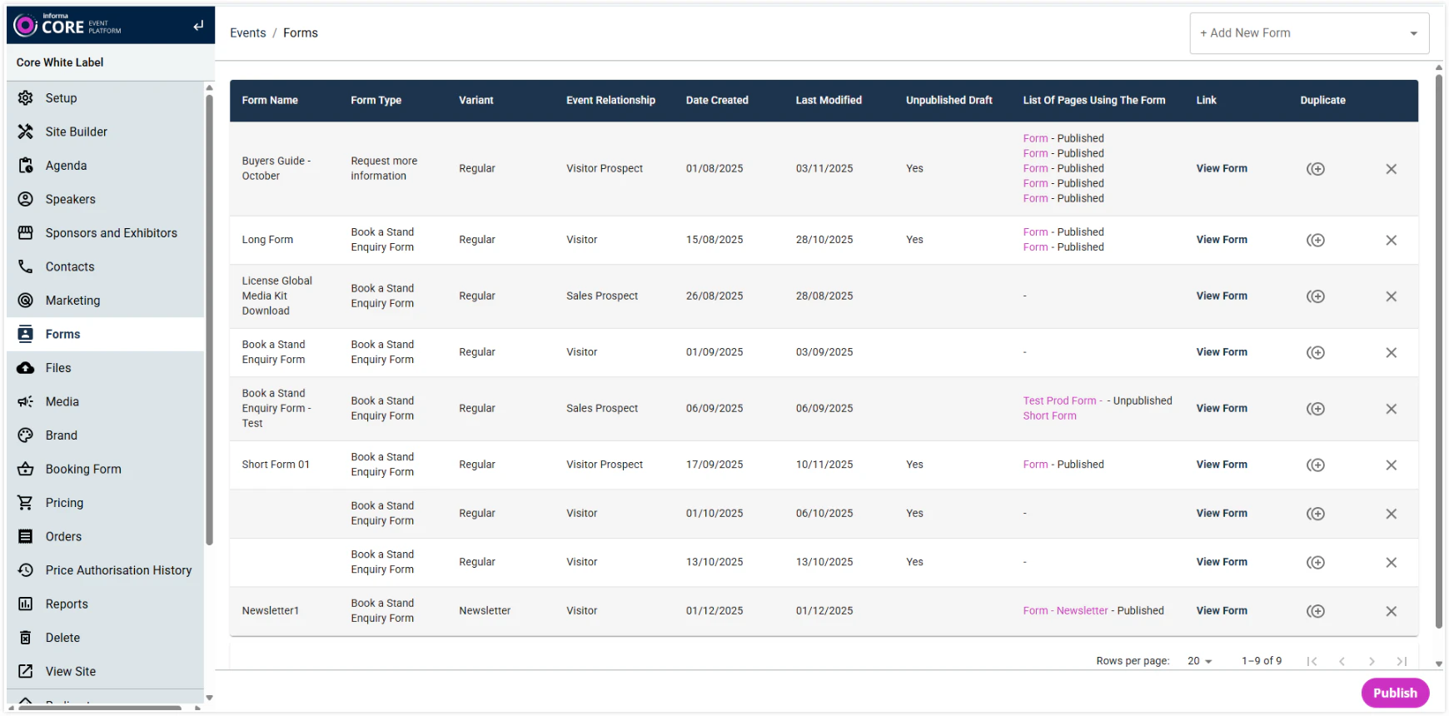Go to the next page of results
The image size is (1449, 716).
click(x=1371, y=661)
